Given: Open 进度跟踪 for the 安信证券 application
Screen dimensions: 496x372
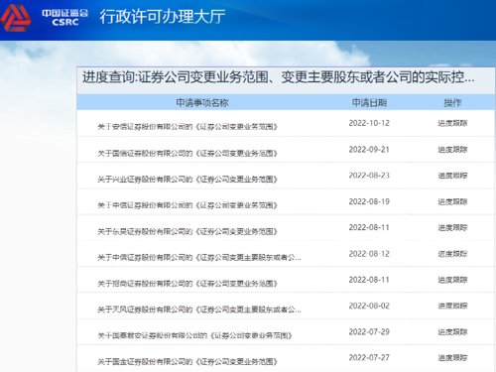Looking at the screenshot, I should 452,123.
